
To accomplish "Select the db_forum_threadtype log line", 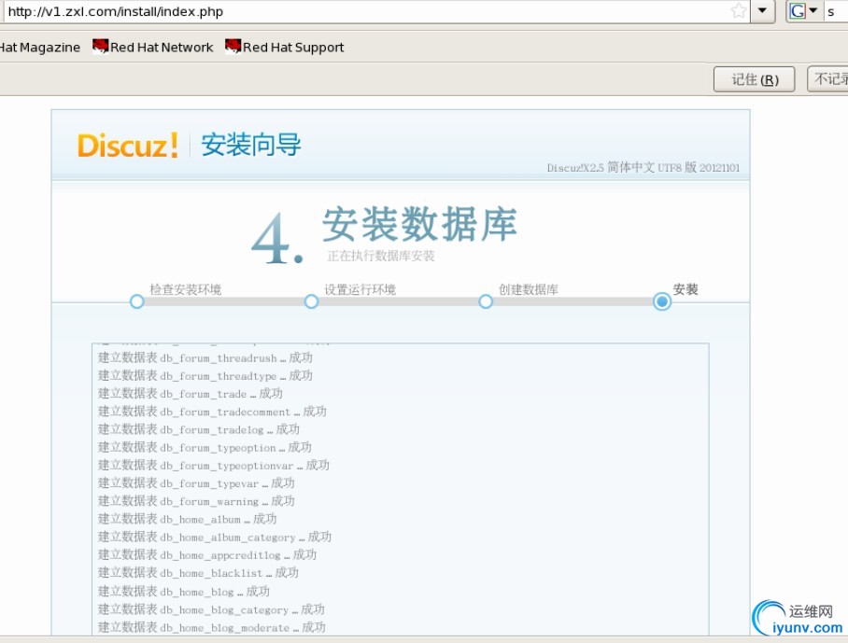I will coord(205,375).
